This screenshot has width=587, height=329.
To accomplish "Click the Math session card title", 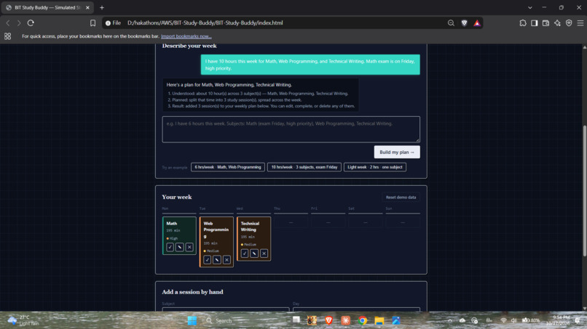I will tap(171, 223).
